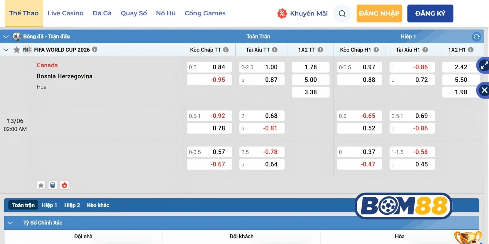Select first-half over 1-1.5 odds -0.58

click(412, 152)
